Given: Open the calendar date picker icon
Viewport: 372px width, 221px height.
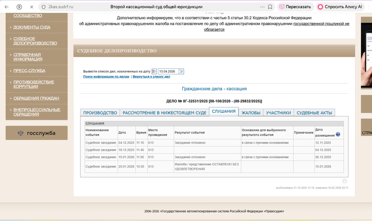Looking at the screenshot, I should [154, 71].
